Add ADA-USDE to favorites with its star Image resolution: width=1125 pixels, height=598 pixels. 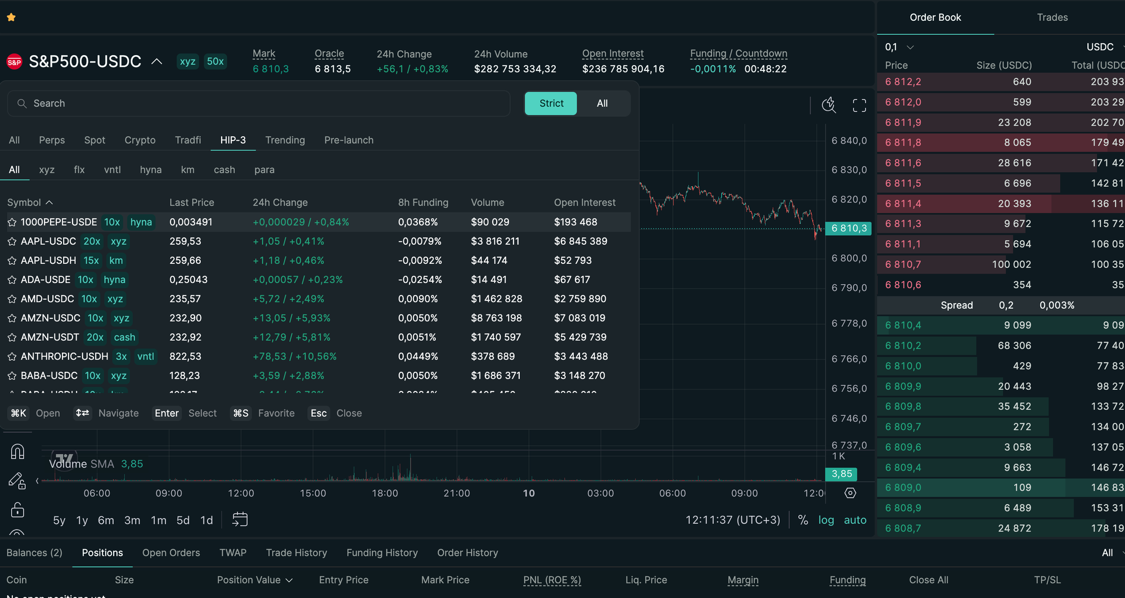tap(12, 280)
